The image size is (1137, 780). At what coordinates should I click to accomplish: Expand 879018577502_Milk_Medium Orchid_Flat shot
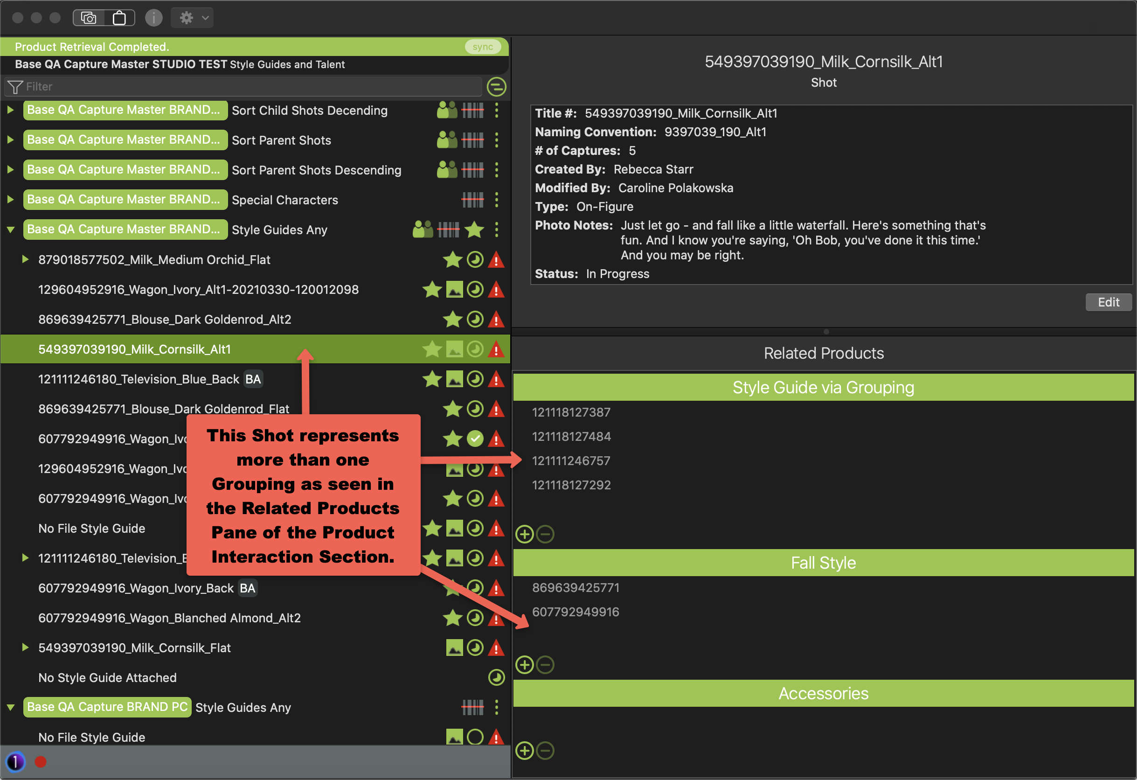coord(26,259)
